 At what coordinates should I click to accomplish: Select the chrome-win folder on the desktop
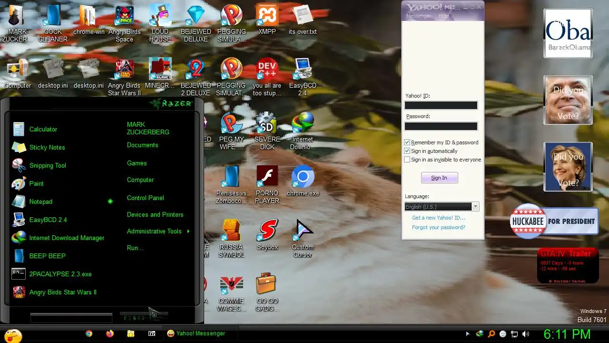click(89, 20)
